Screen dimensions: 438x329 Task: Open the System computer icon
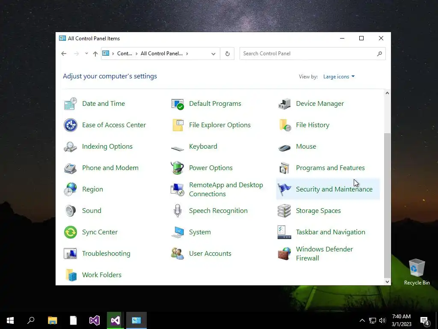(x=178, y=232)
